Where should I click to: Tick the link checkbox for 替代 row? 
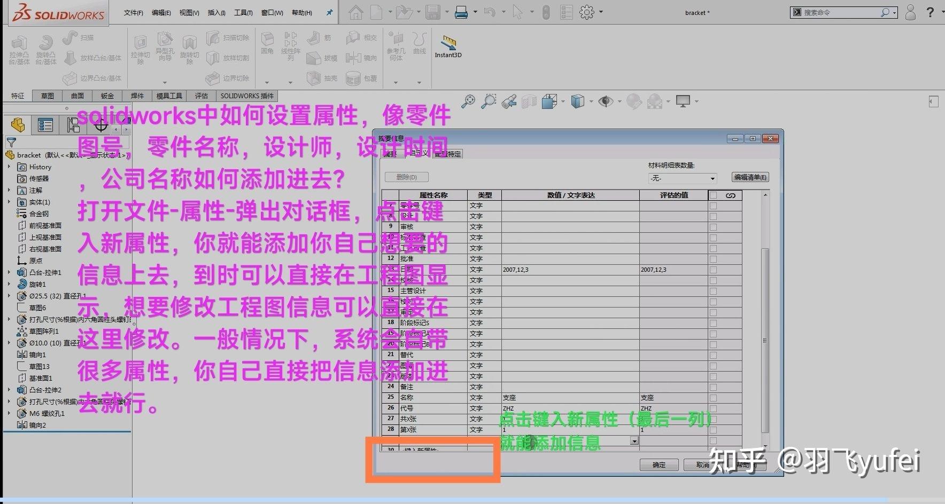click(x=713, y=355)
